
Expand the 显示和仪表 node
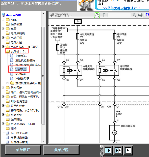pyautogui.click(x=3, y=106)
